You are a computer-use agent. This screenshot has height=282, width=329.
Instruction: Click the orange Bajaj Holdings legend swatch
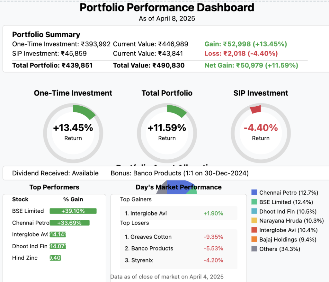tap(254, 239)
